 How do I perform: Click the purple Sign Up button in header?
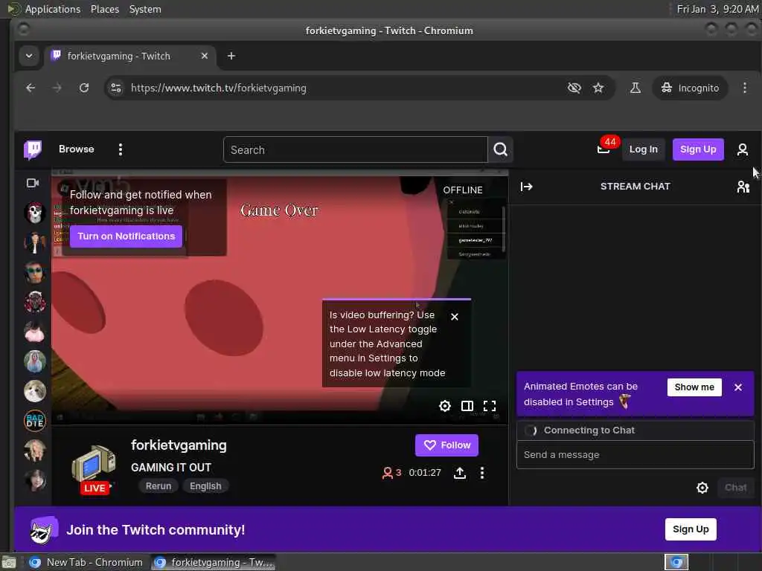click(698, 149)
